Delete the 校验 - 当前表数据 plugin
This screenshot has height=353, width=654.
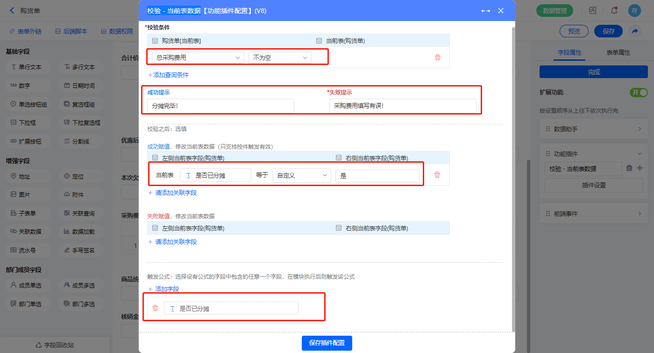(x=629, y=168)
